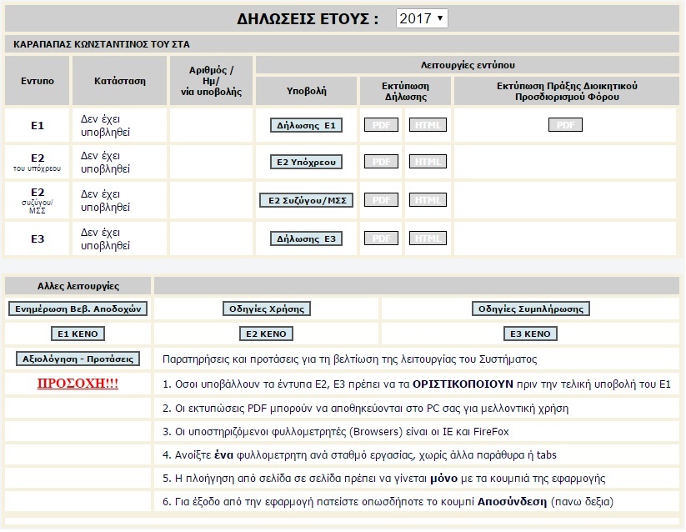Print E3 declaration as HTML

coord(428,238)
